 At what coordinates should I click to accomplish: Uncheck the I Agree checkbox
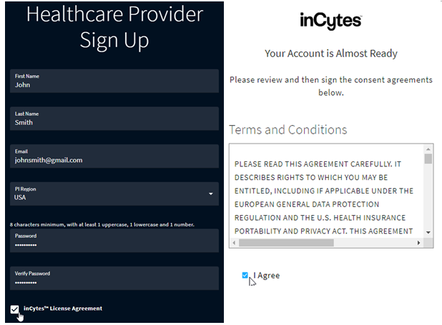click(246, 275)
